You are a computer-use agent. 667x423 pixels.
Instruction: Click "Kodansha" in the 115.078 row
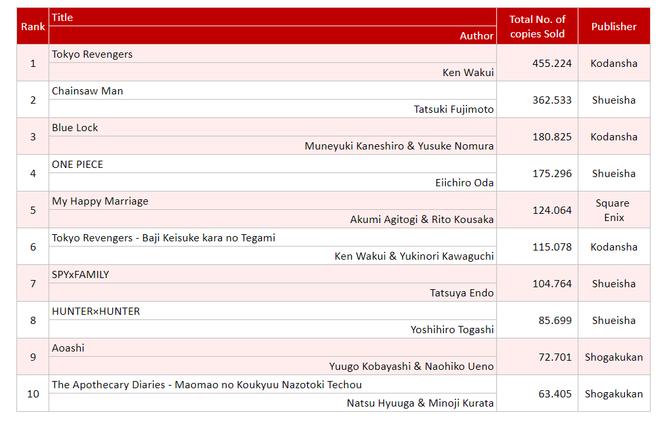coord(614,247)
